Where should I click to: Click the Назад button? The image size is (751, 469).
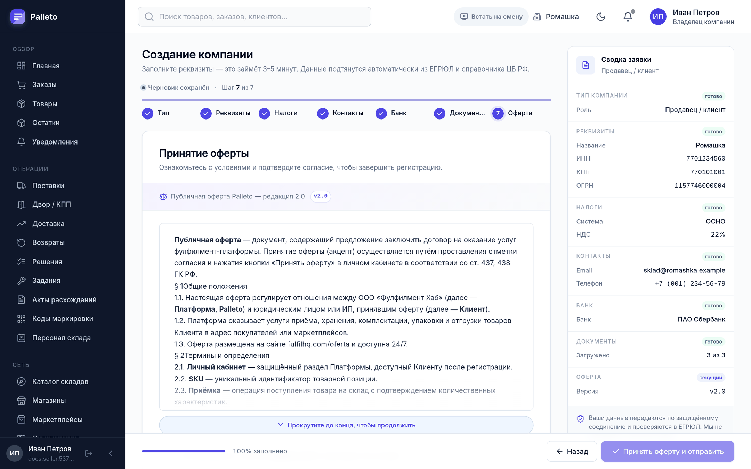point(572,451)
